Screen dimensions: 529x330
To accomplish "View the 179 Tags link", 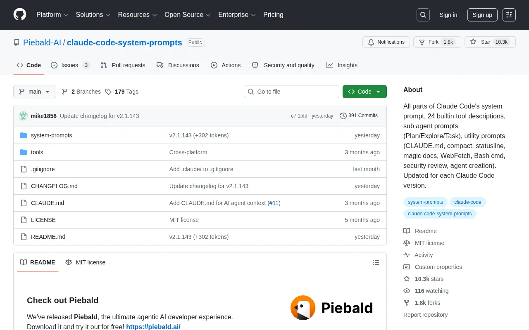I will tap(122, 92).
